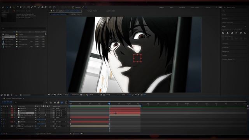The height and width of the screenshot is (140, 249).
Task: Click the current time indicator playhead
Action: point(109,103)
